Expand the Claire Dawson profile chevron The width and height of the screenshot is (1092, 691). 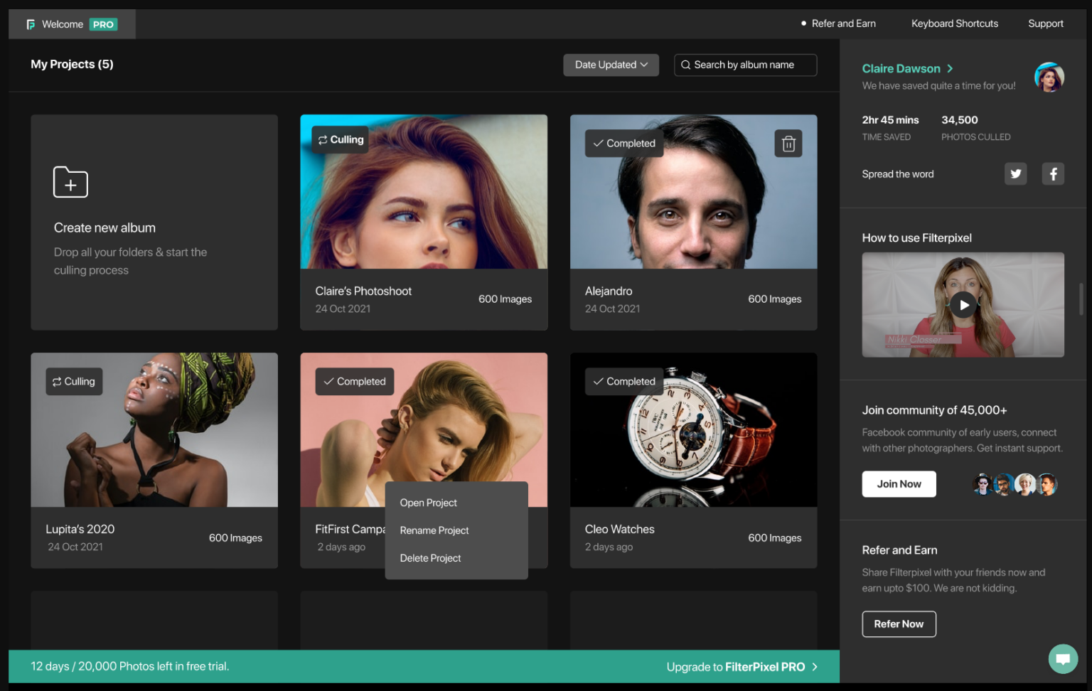(x=951, y=68)
